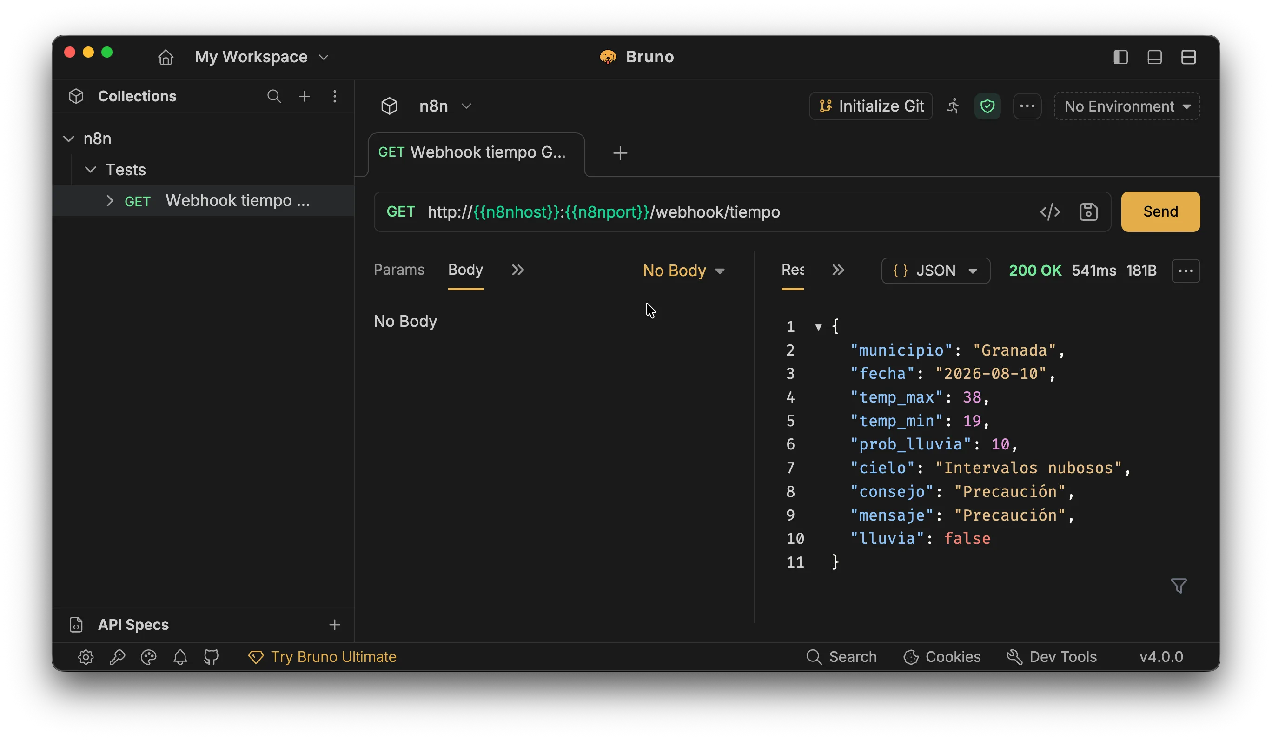The width and height of the screenshot is (1272, 740).
Task: Select the GET method in URL bar
Action: pos(401,211)
